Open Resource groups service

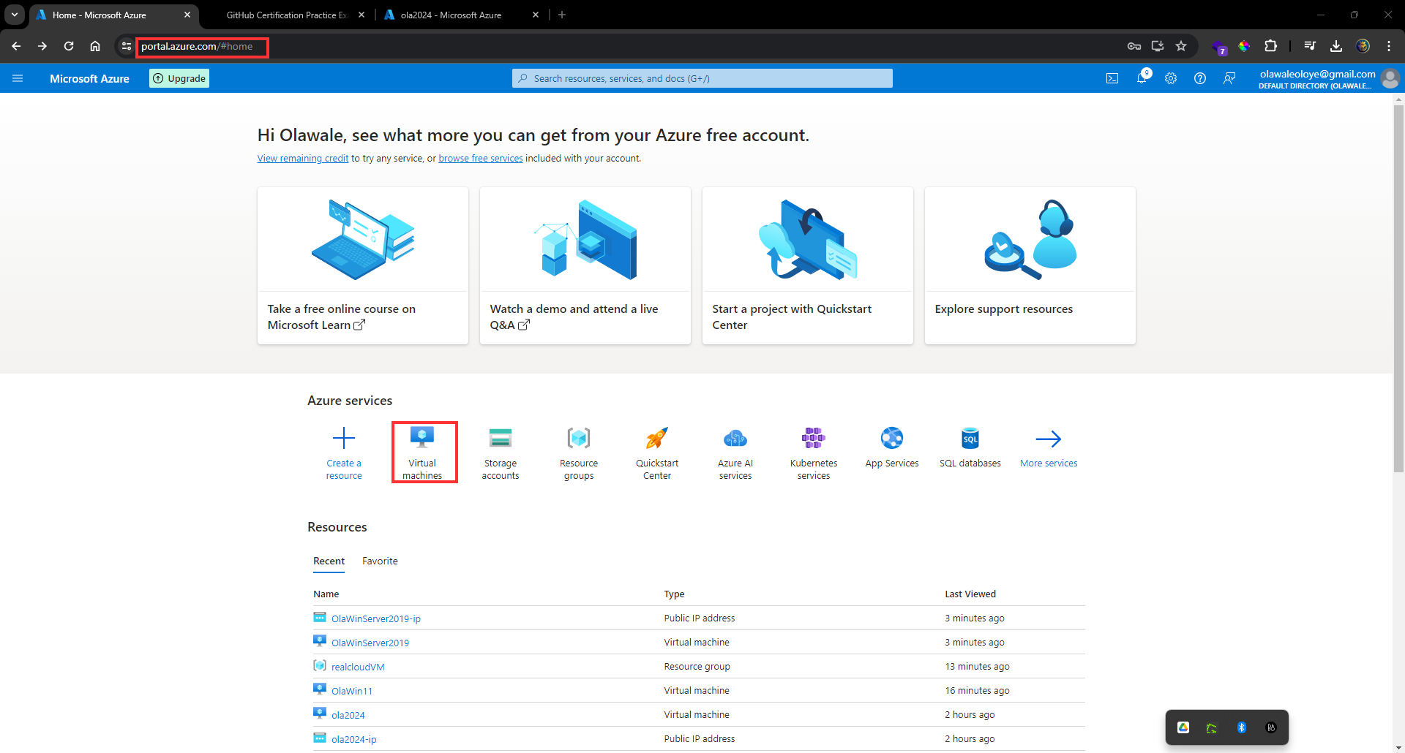pos(579,453)
